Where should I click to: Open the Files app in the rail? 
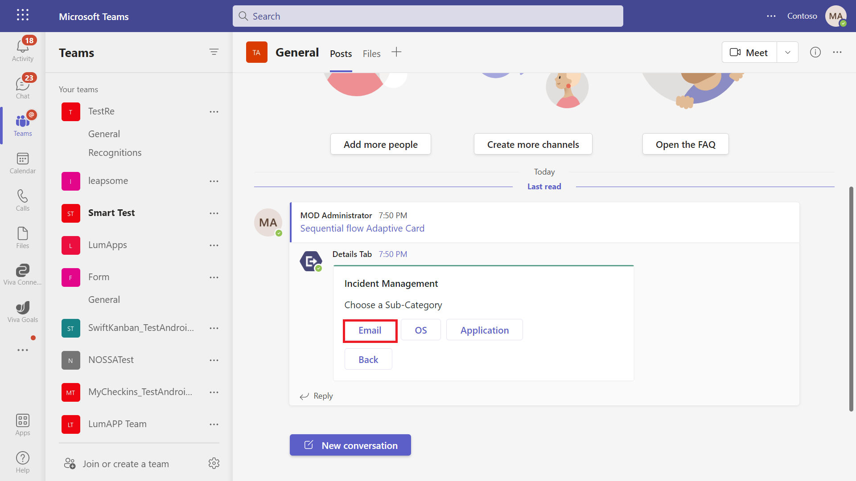[23, 238]
